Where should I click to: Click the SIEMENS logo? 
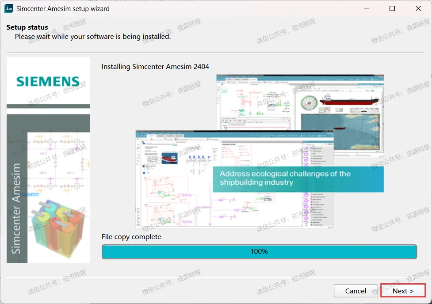click(48, 81)
